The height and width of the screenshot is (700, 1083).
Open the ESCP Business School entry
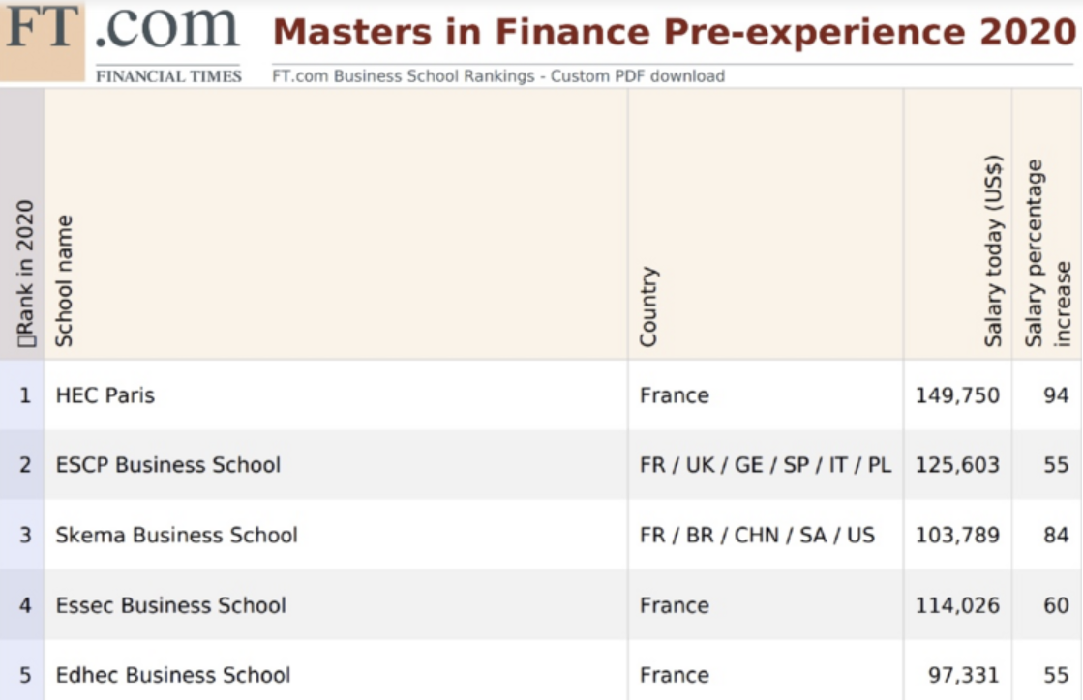tap(168, 465)
